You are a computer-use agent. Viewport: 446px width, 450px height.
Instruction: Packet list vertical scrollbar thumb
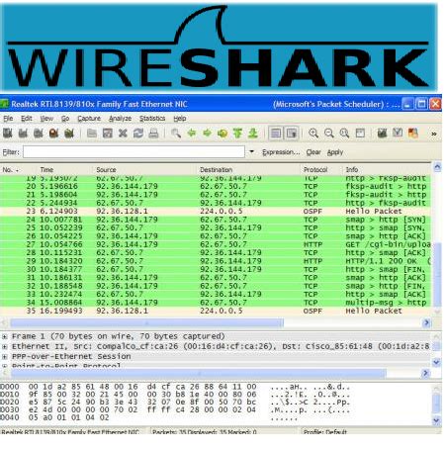437,274
